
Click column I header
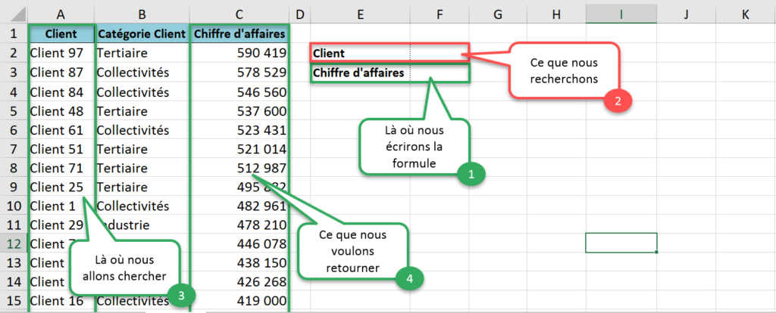(x=621, y=13)
